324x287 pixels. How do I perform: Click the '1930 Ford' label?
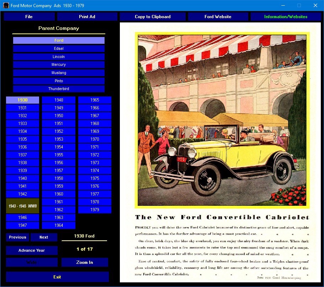(x=84, y=236)
